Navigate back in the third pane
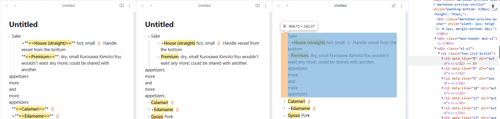Screen dimensions: 500x119 point(279,6)
